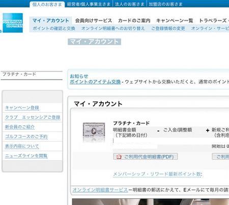Image resolution: width=229 pixels, height=205 pixels.
Task: Click ポイントのアイテム交換 notice link
Action: point(95,82)
